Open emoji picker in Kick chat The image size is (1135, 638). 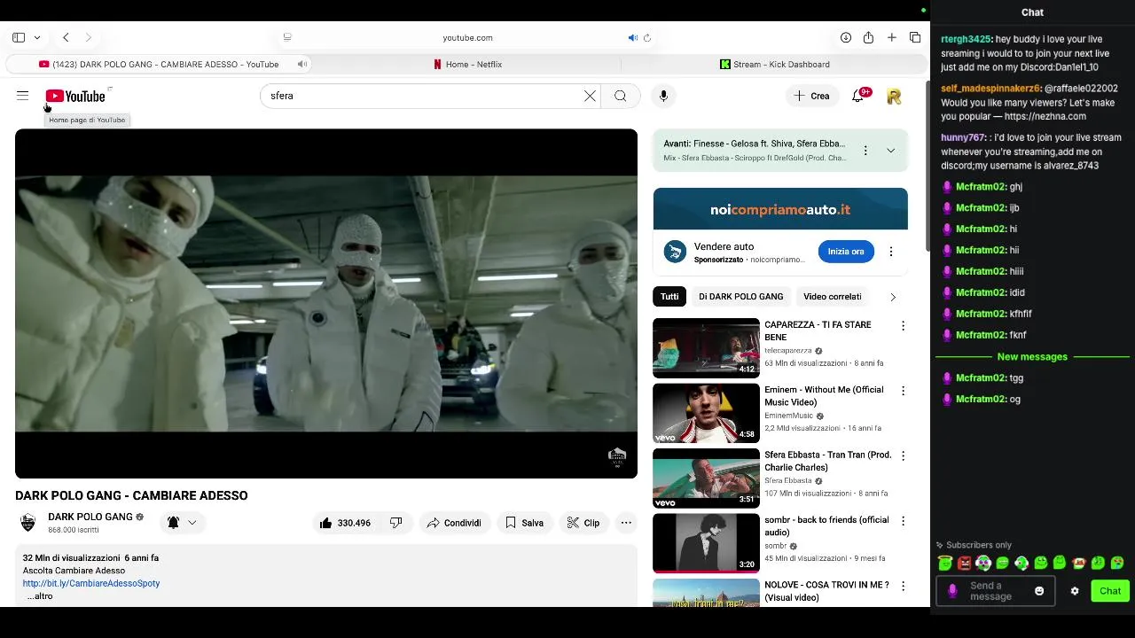coord(1039,591)
